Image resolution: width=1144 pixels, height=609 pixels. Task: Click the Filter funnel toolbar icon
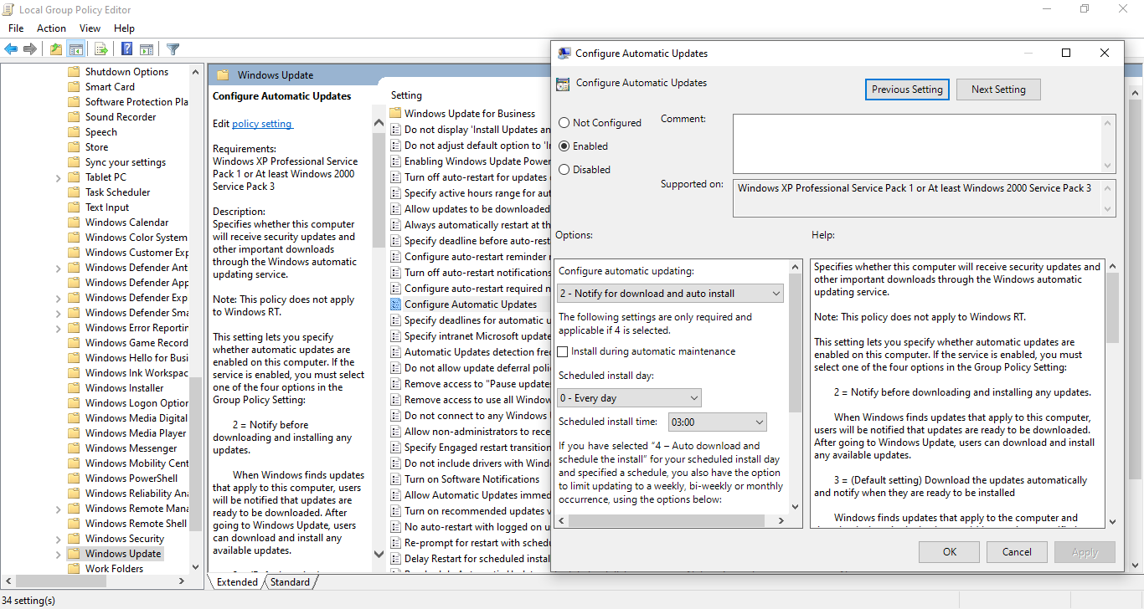(173, 49)
